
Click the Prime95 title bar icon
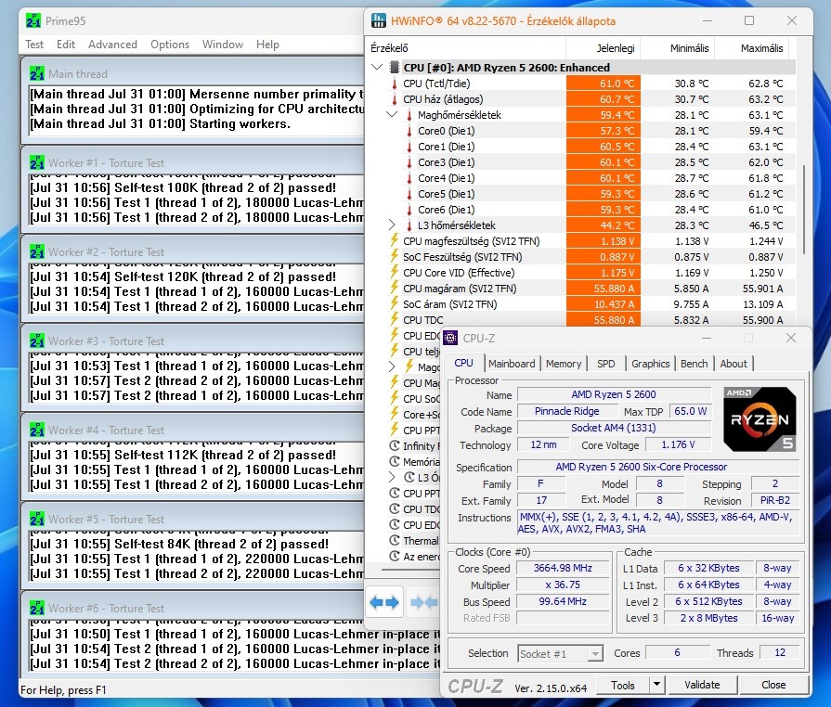pos(32,21)
